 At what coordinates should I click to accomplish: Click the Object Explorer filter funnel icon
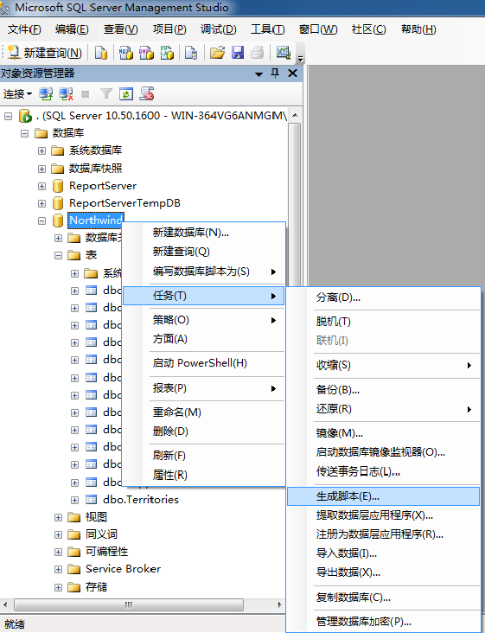click(106, 94)
